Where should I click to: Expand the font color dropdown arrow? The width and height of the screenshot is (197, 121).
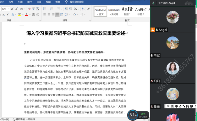30,15
